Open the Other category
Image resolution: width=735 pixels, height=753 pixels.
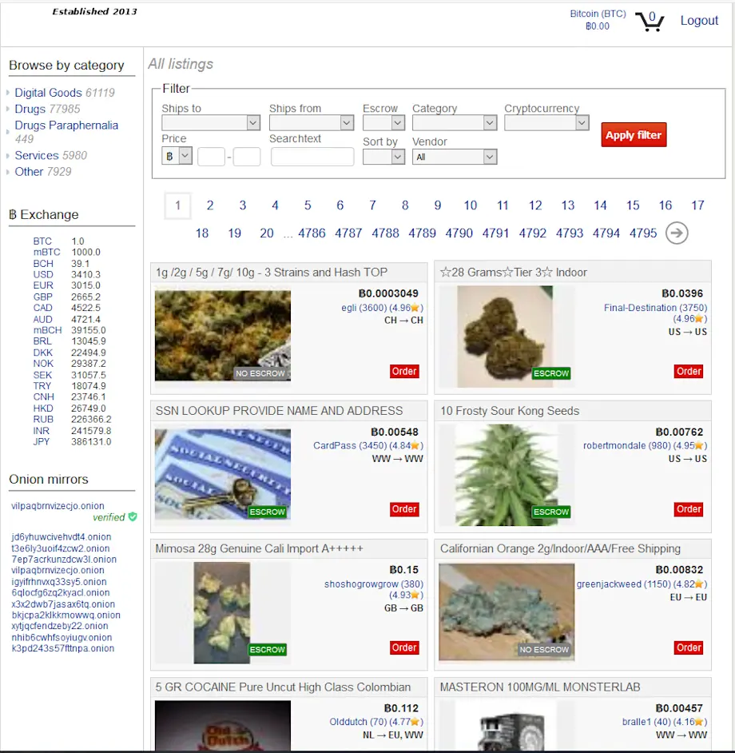tap(29, 172)
